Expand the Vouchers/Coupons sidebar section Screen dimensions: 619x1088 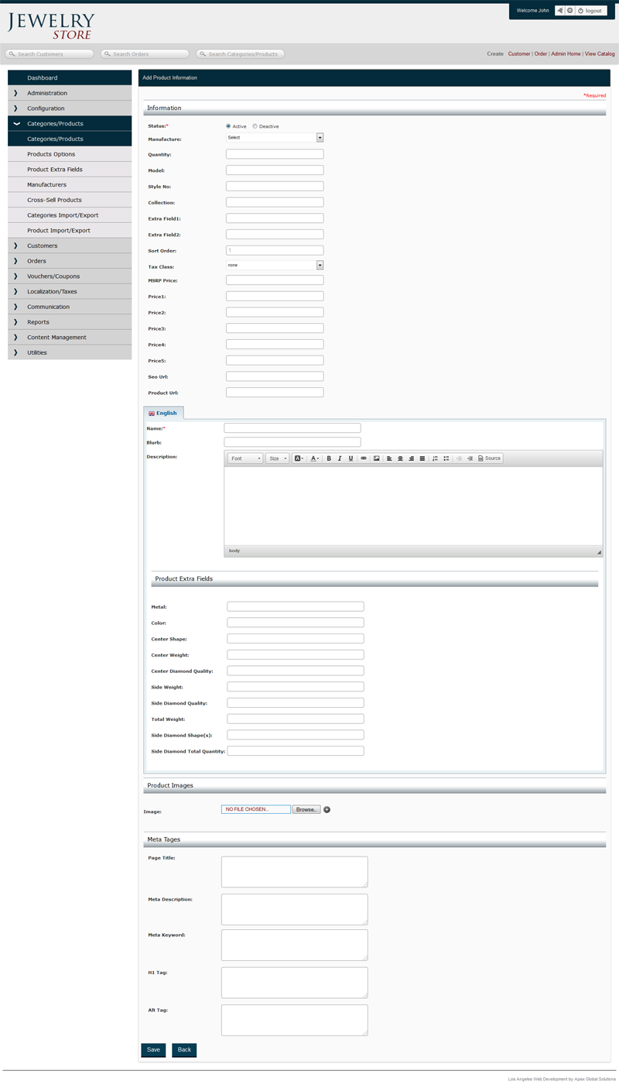tap(70, 276)
